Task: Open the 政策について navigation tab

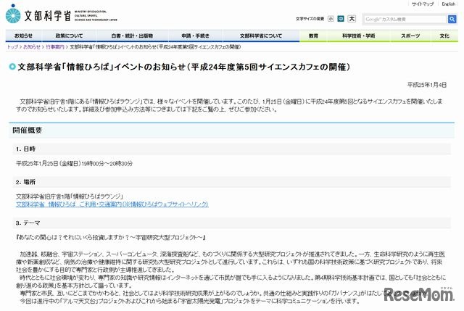Action: tap(70, 36)
